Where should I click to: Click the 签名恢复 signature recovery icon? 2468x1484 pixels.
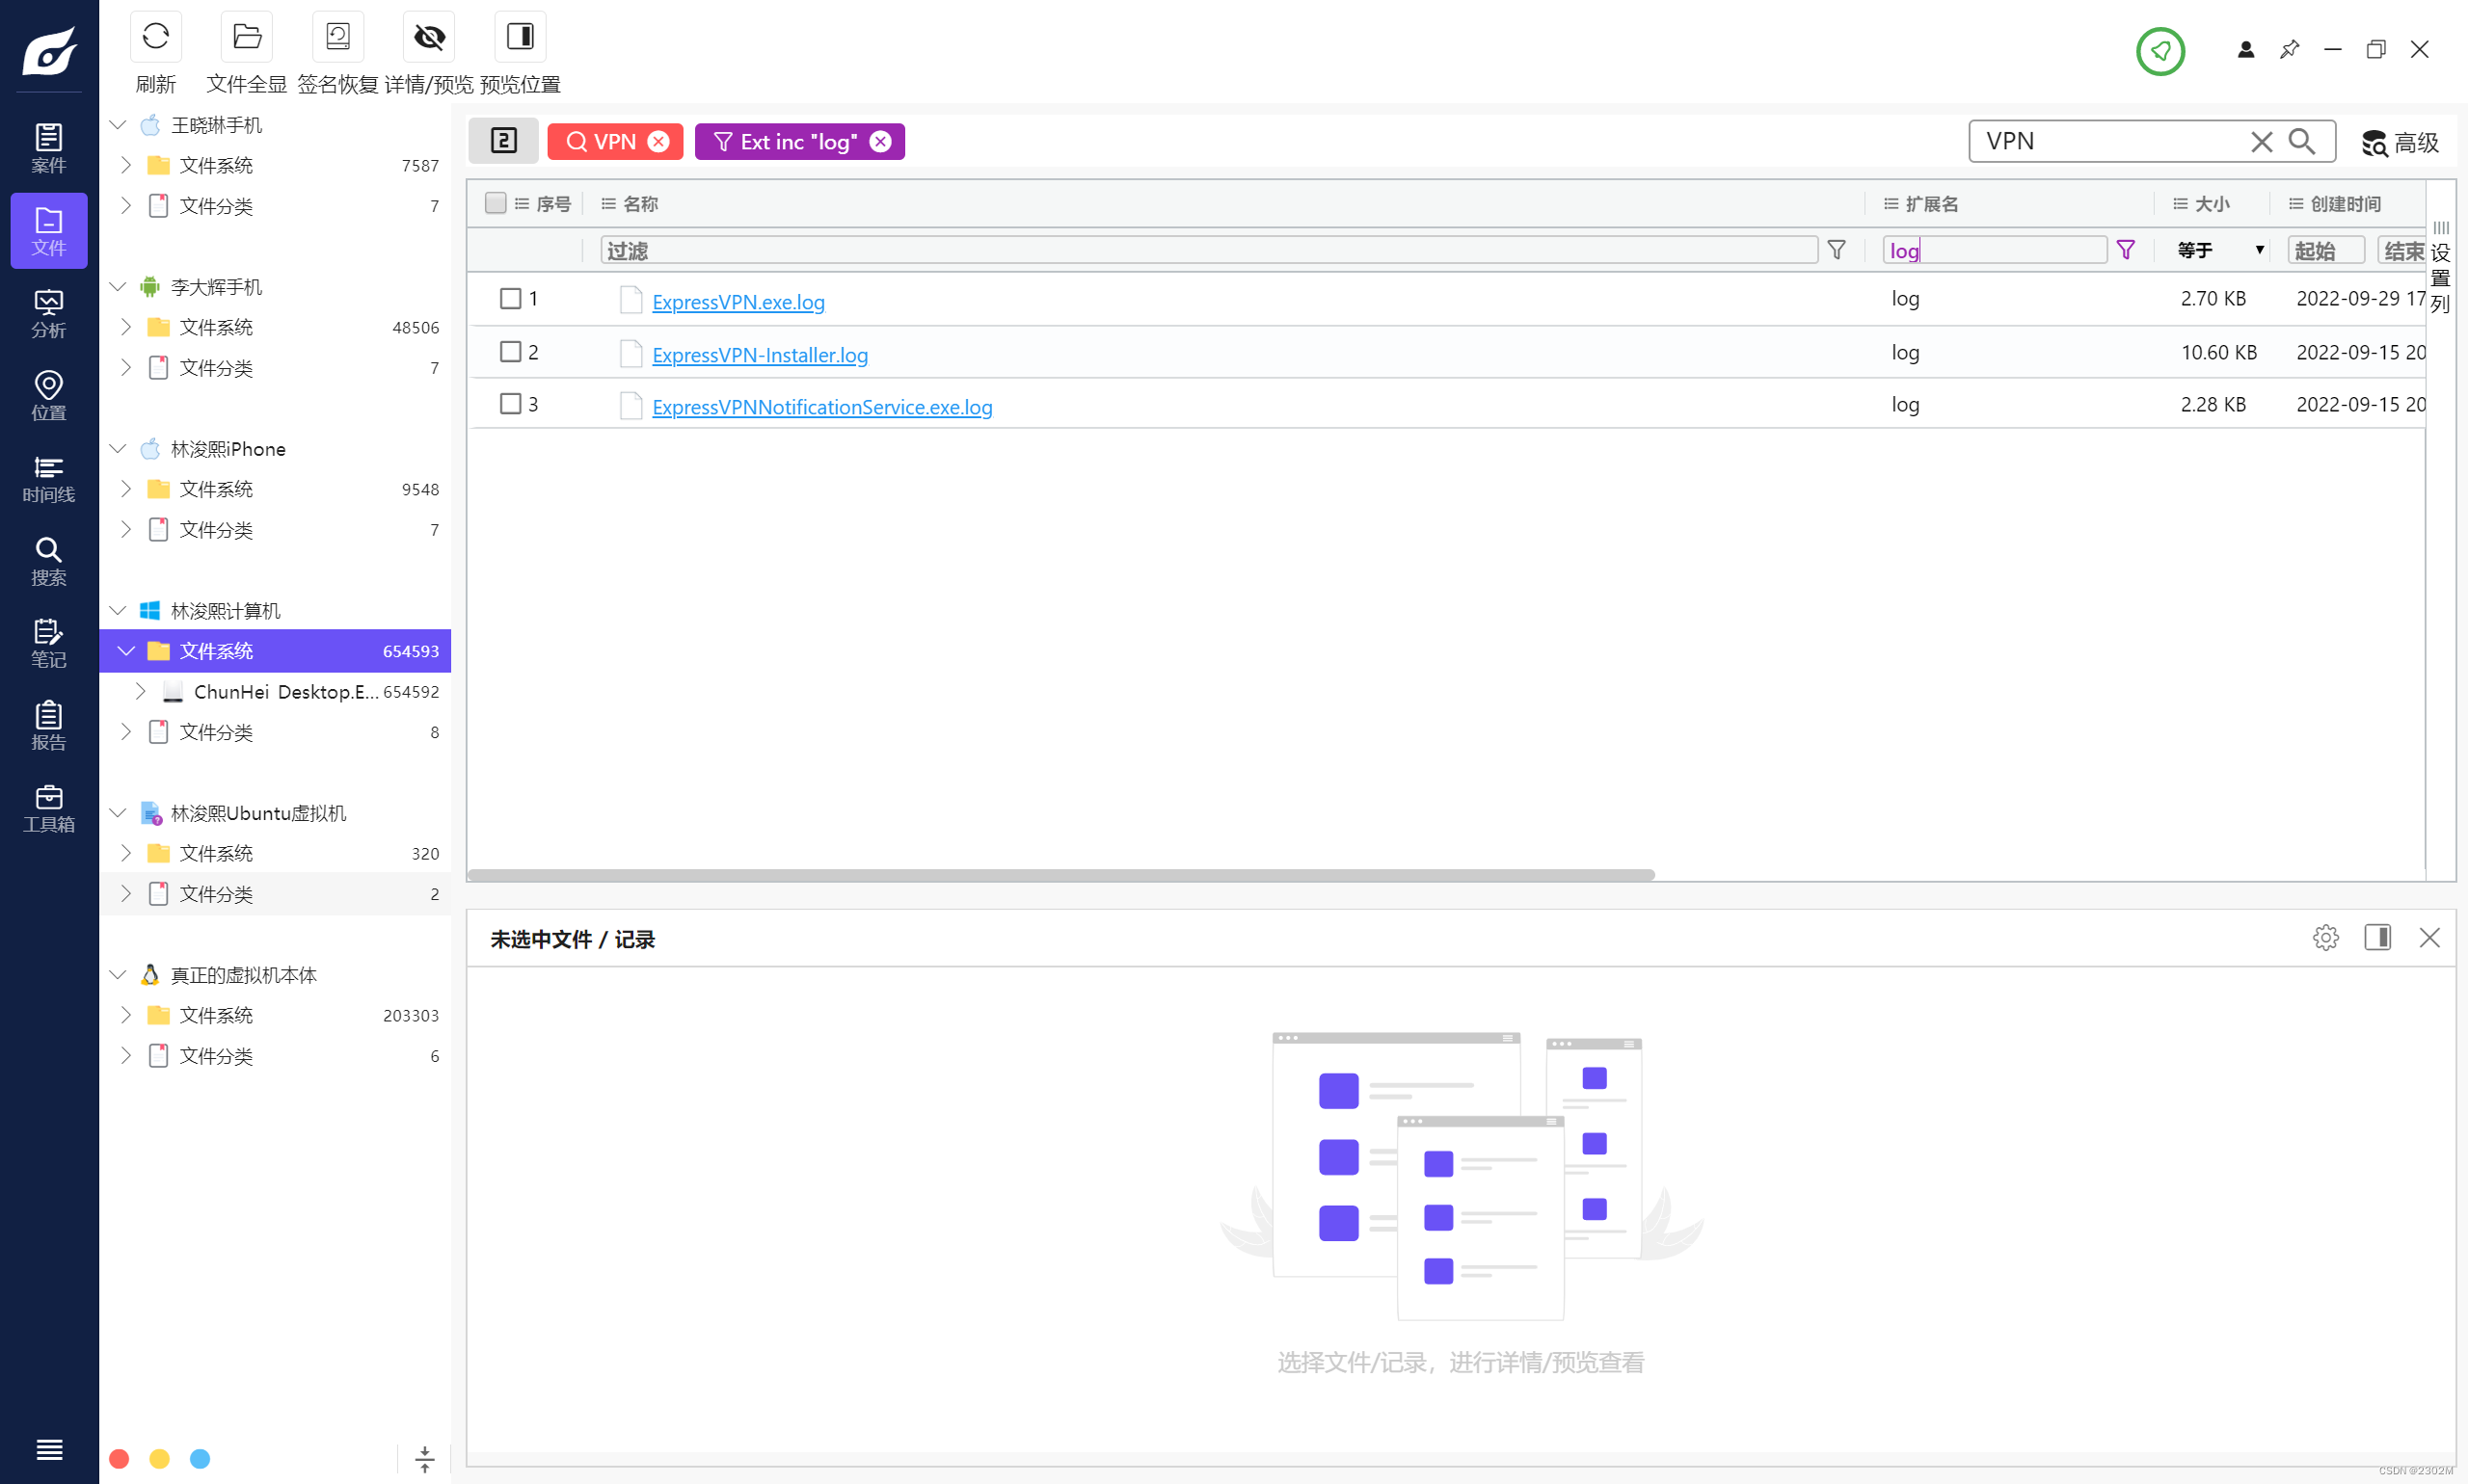point(337,38)
